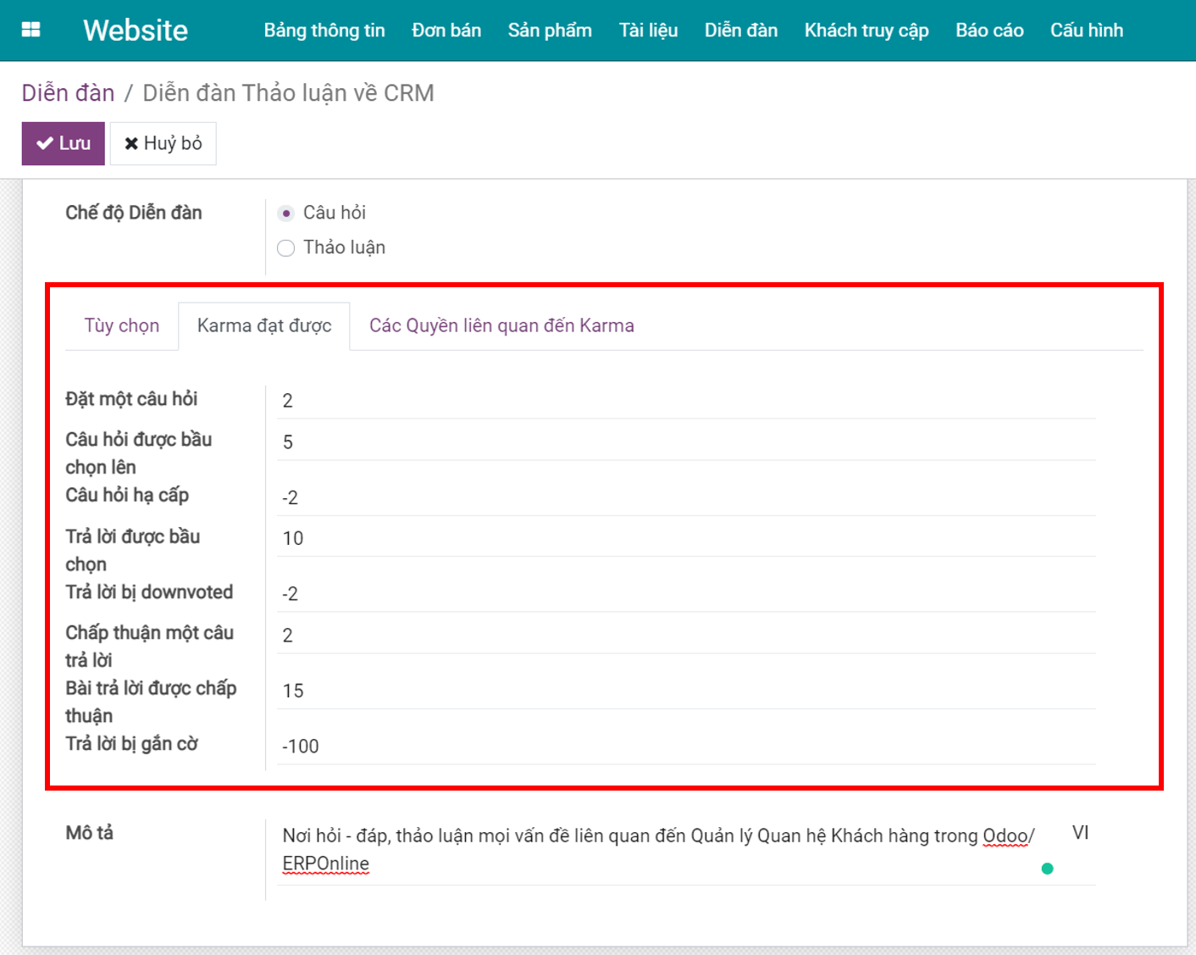
Task: Save the record with Lưu
Action: 64,143
